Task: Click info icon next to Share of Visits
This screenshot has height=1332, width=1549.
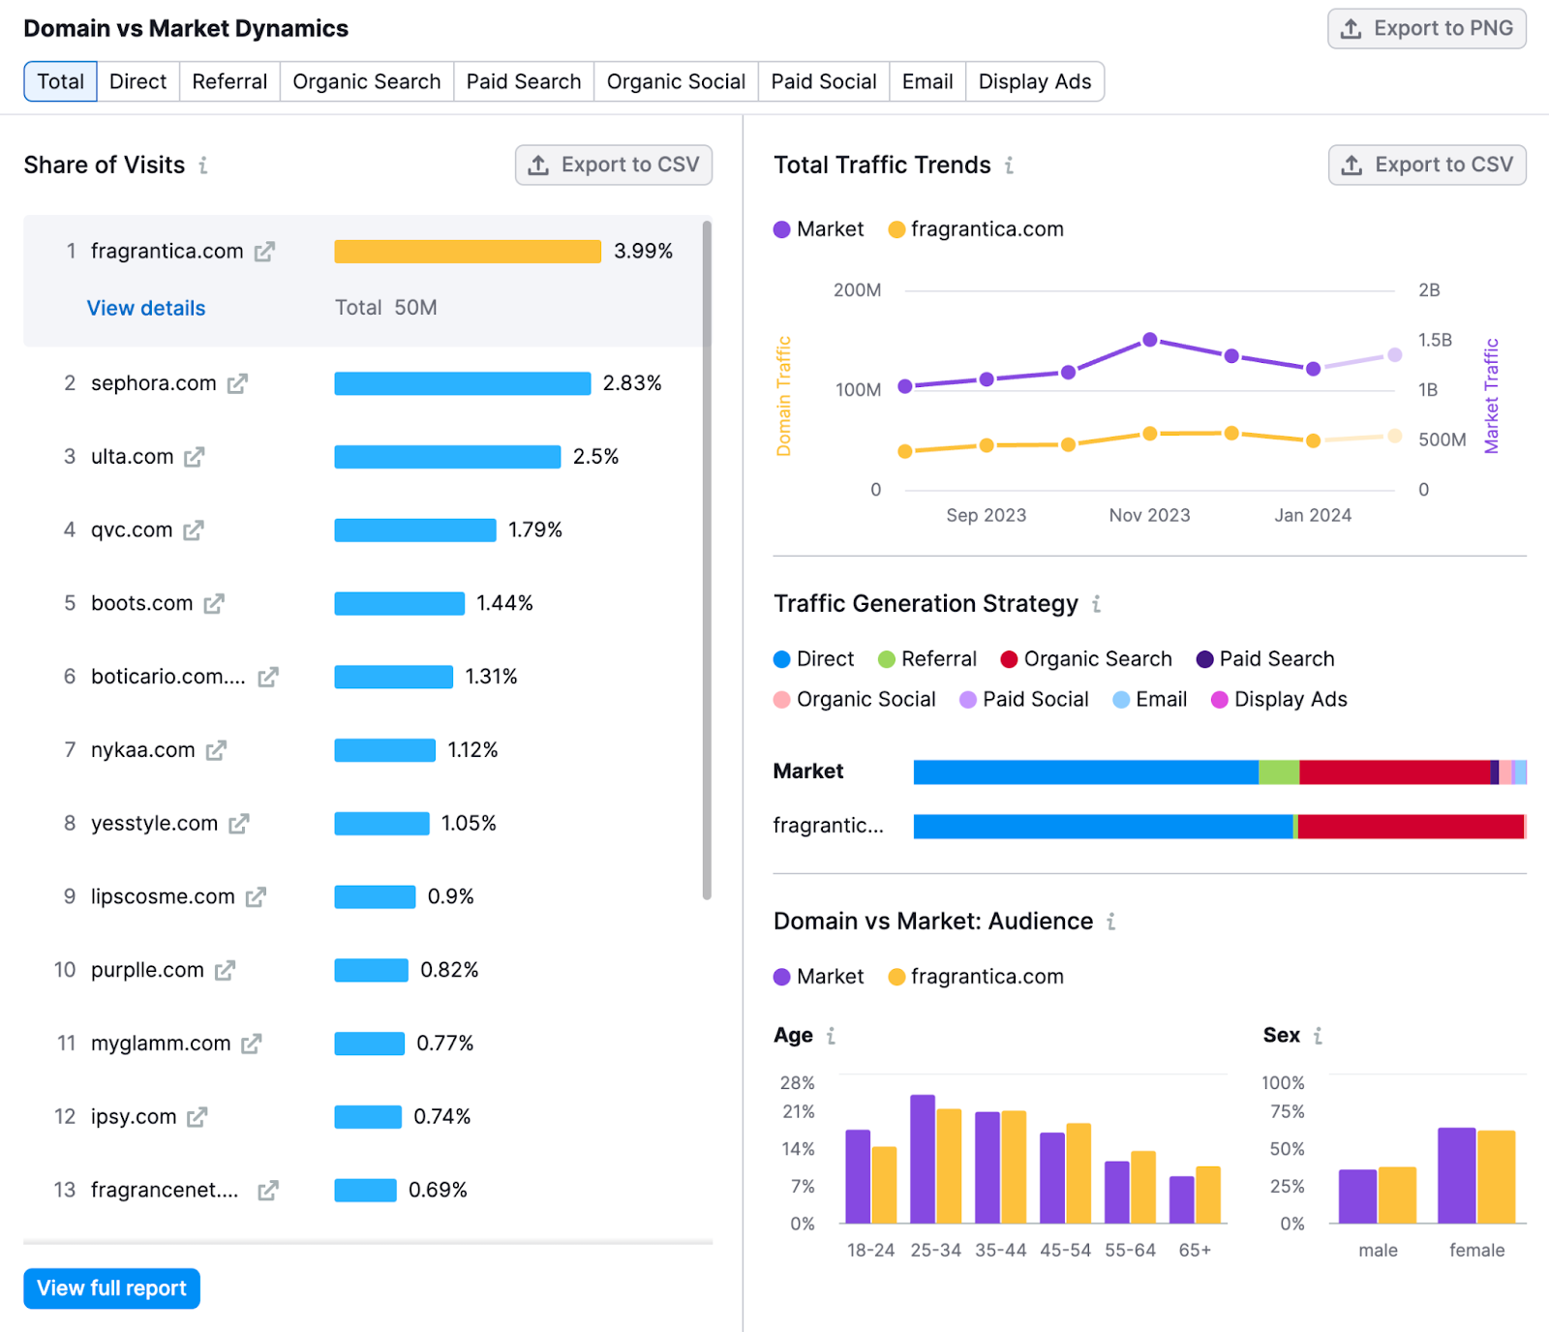Action: (203, 166)
